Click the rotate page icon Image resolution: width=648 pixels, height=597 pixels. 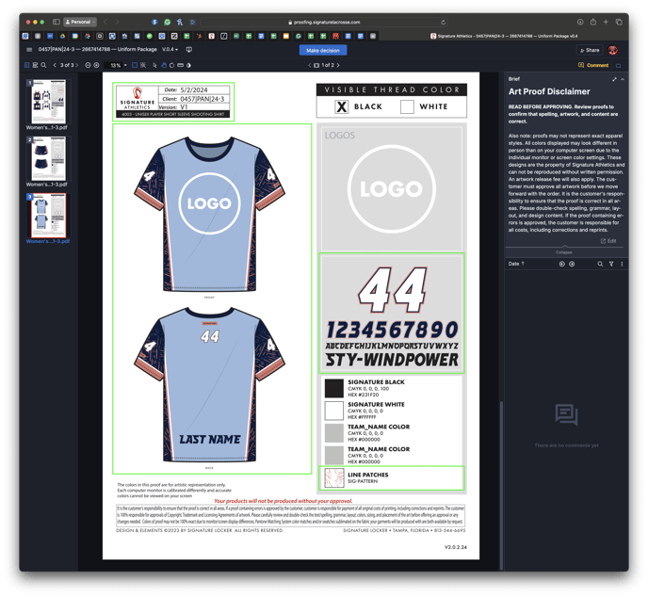click(172, 65)
